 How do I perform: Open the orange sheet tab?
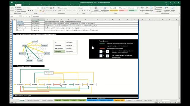[x=119, y=100]
